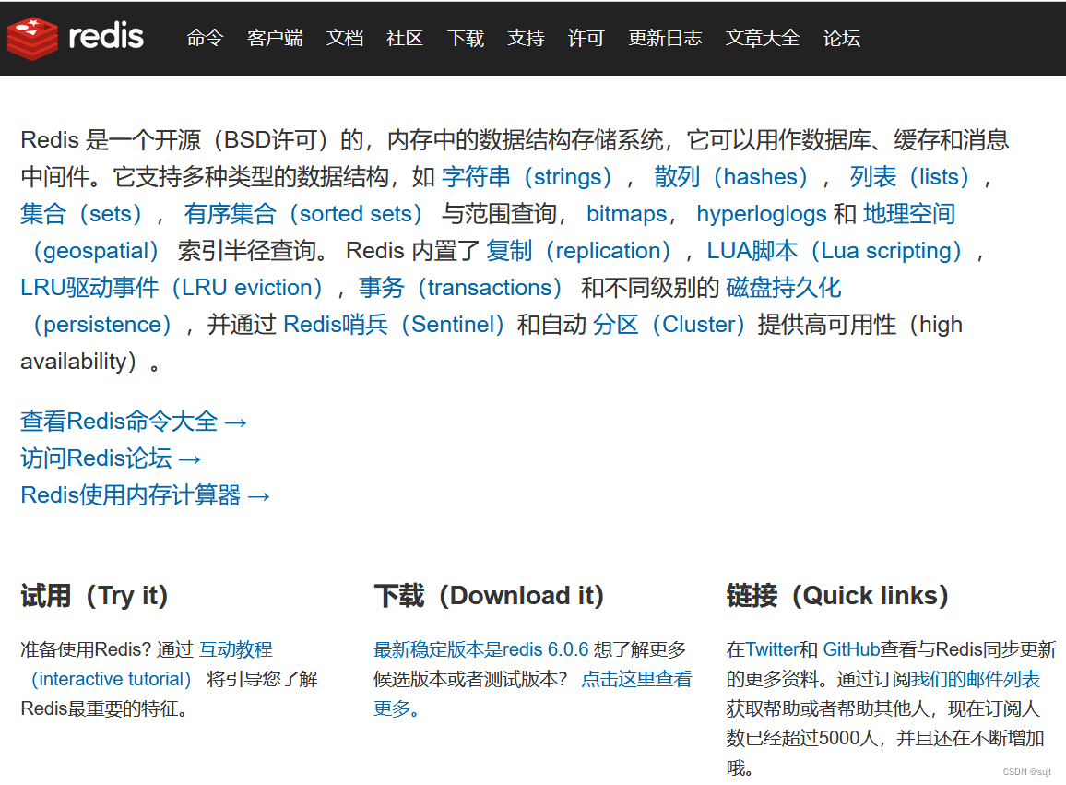Click the 点击这里查看 link
Viewport: 1066px width, 785px height.
click(x=636, y=679)
